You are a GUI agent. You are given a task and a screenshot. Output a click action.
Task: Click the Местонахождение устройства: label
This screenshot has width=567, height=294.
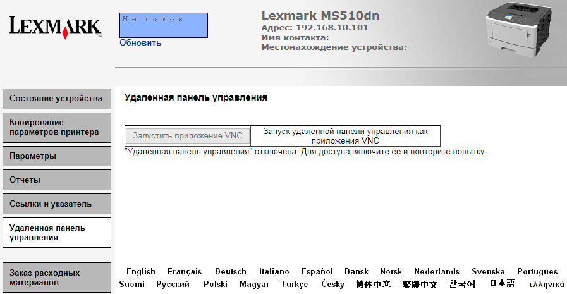(334, 47)
